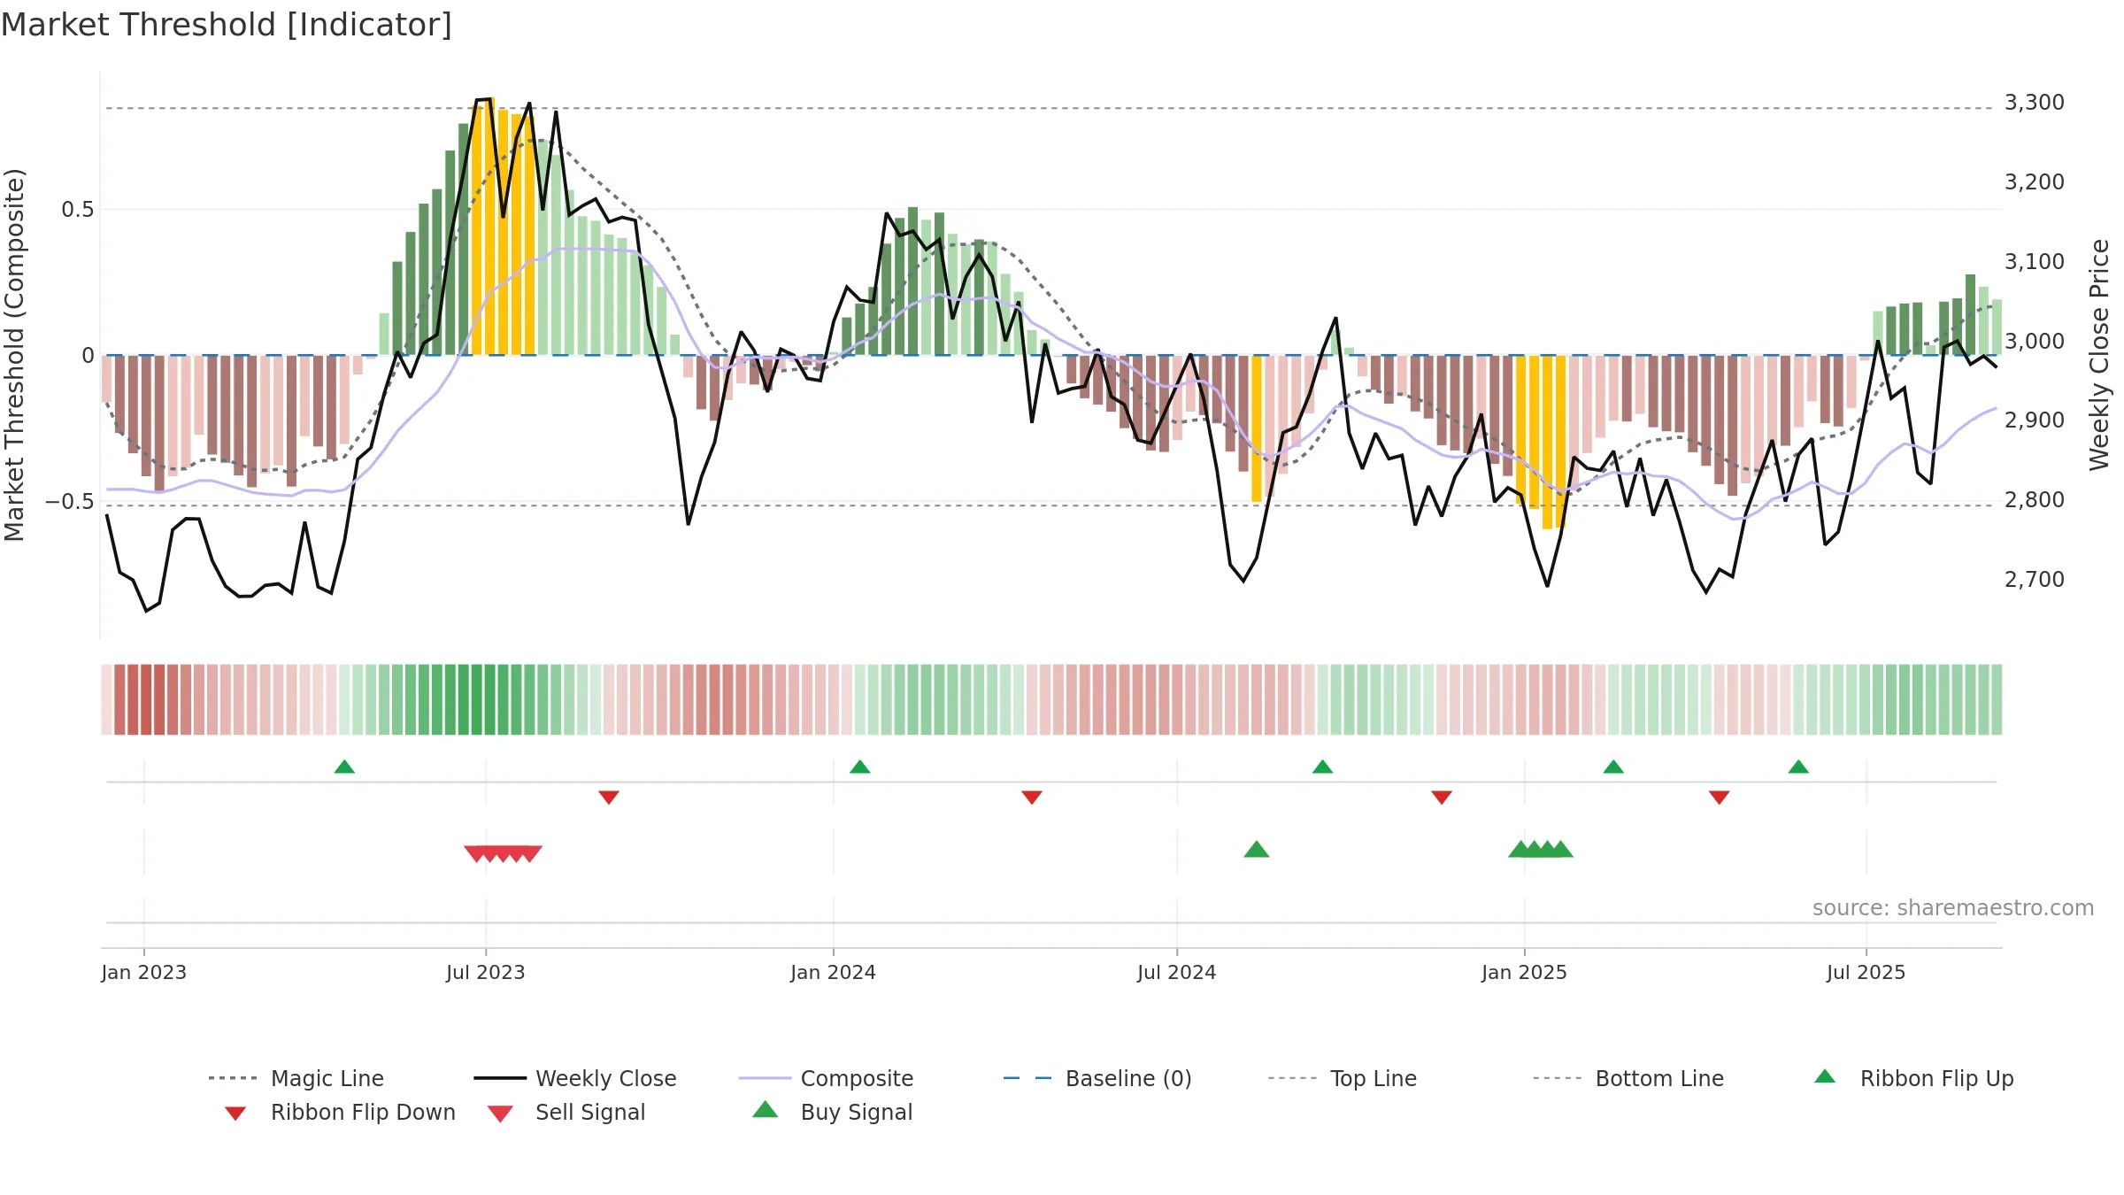Toggle the Buy Signal legend entry
Screen dimensions: 2124x1195
pos(832,1112)
